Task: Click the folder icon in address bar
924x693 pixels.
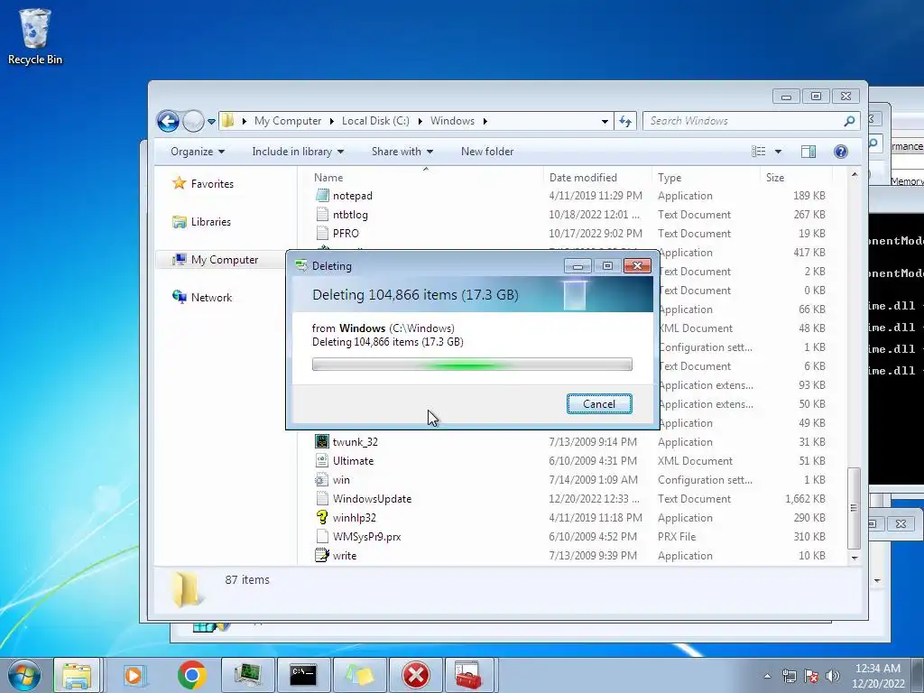Action: click(227, 121)
